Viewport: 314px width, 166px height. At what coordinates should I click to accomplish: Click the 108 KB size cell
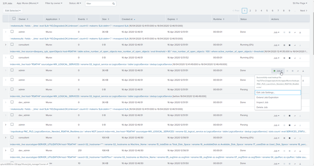[x=106, y=150]
